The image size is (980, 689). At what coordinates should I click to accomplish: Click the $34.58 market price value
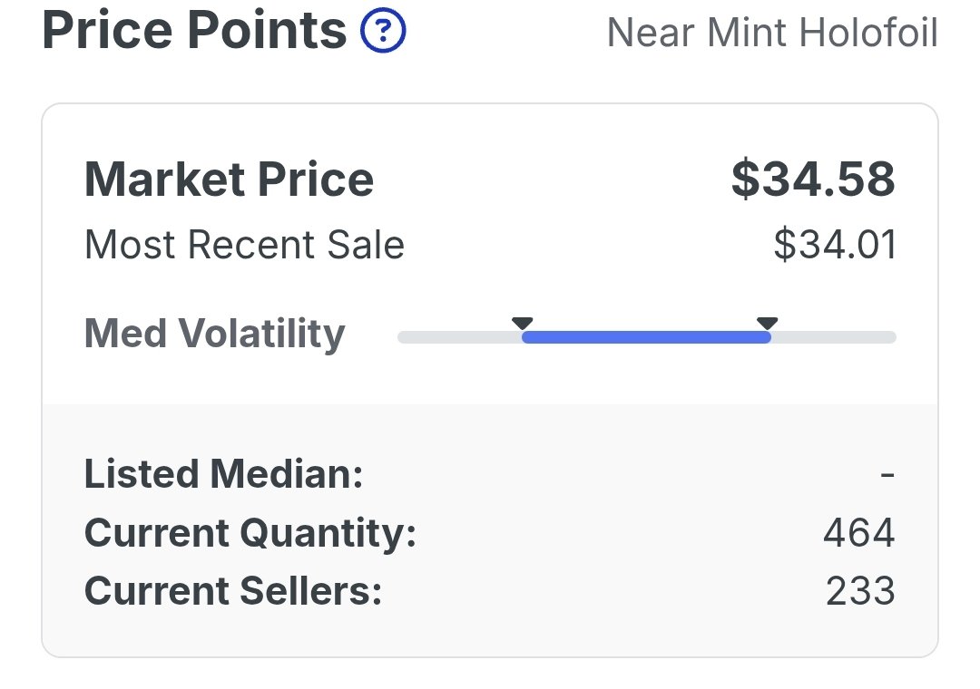813,180
